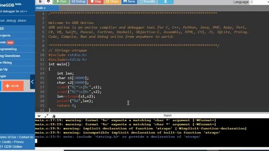Click Sign Up in the sidebar
This screenshot has width=269, height=151.
pyautogui.click(x=17, y=69)
